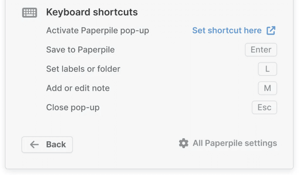Click empty space between Back and settings link
This screenshot has width=306, height=175.
(125, 144)
